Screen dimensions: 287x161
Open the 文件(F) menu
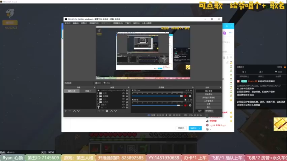[x=67, y=23]
